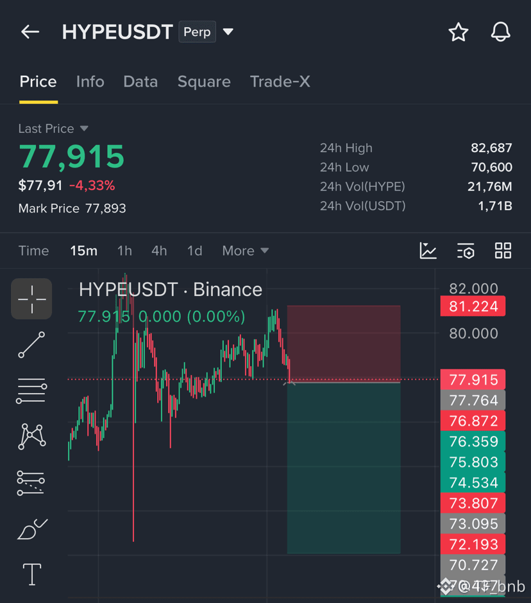Switch to the Price tab

tap(38, 82)
